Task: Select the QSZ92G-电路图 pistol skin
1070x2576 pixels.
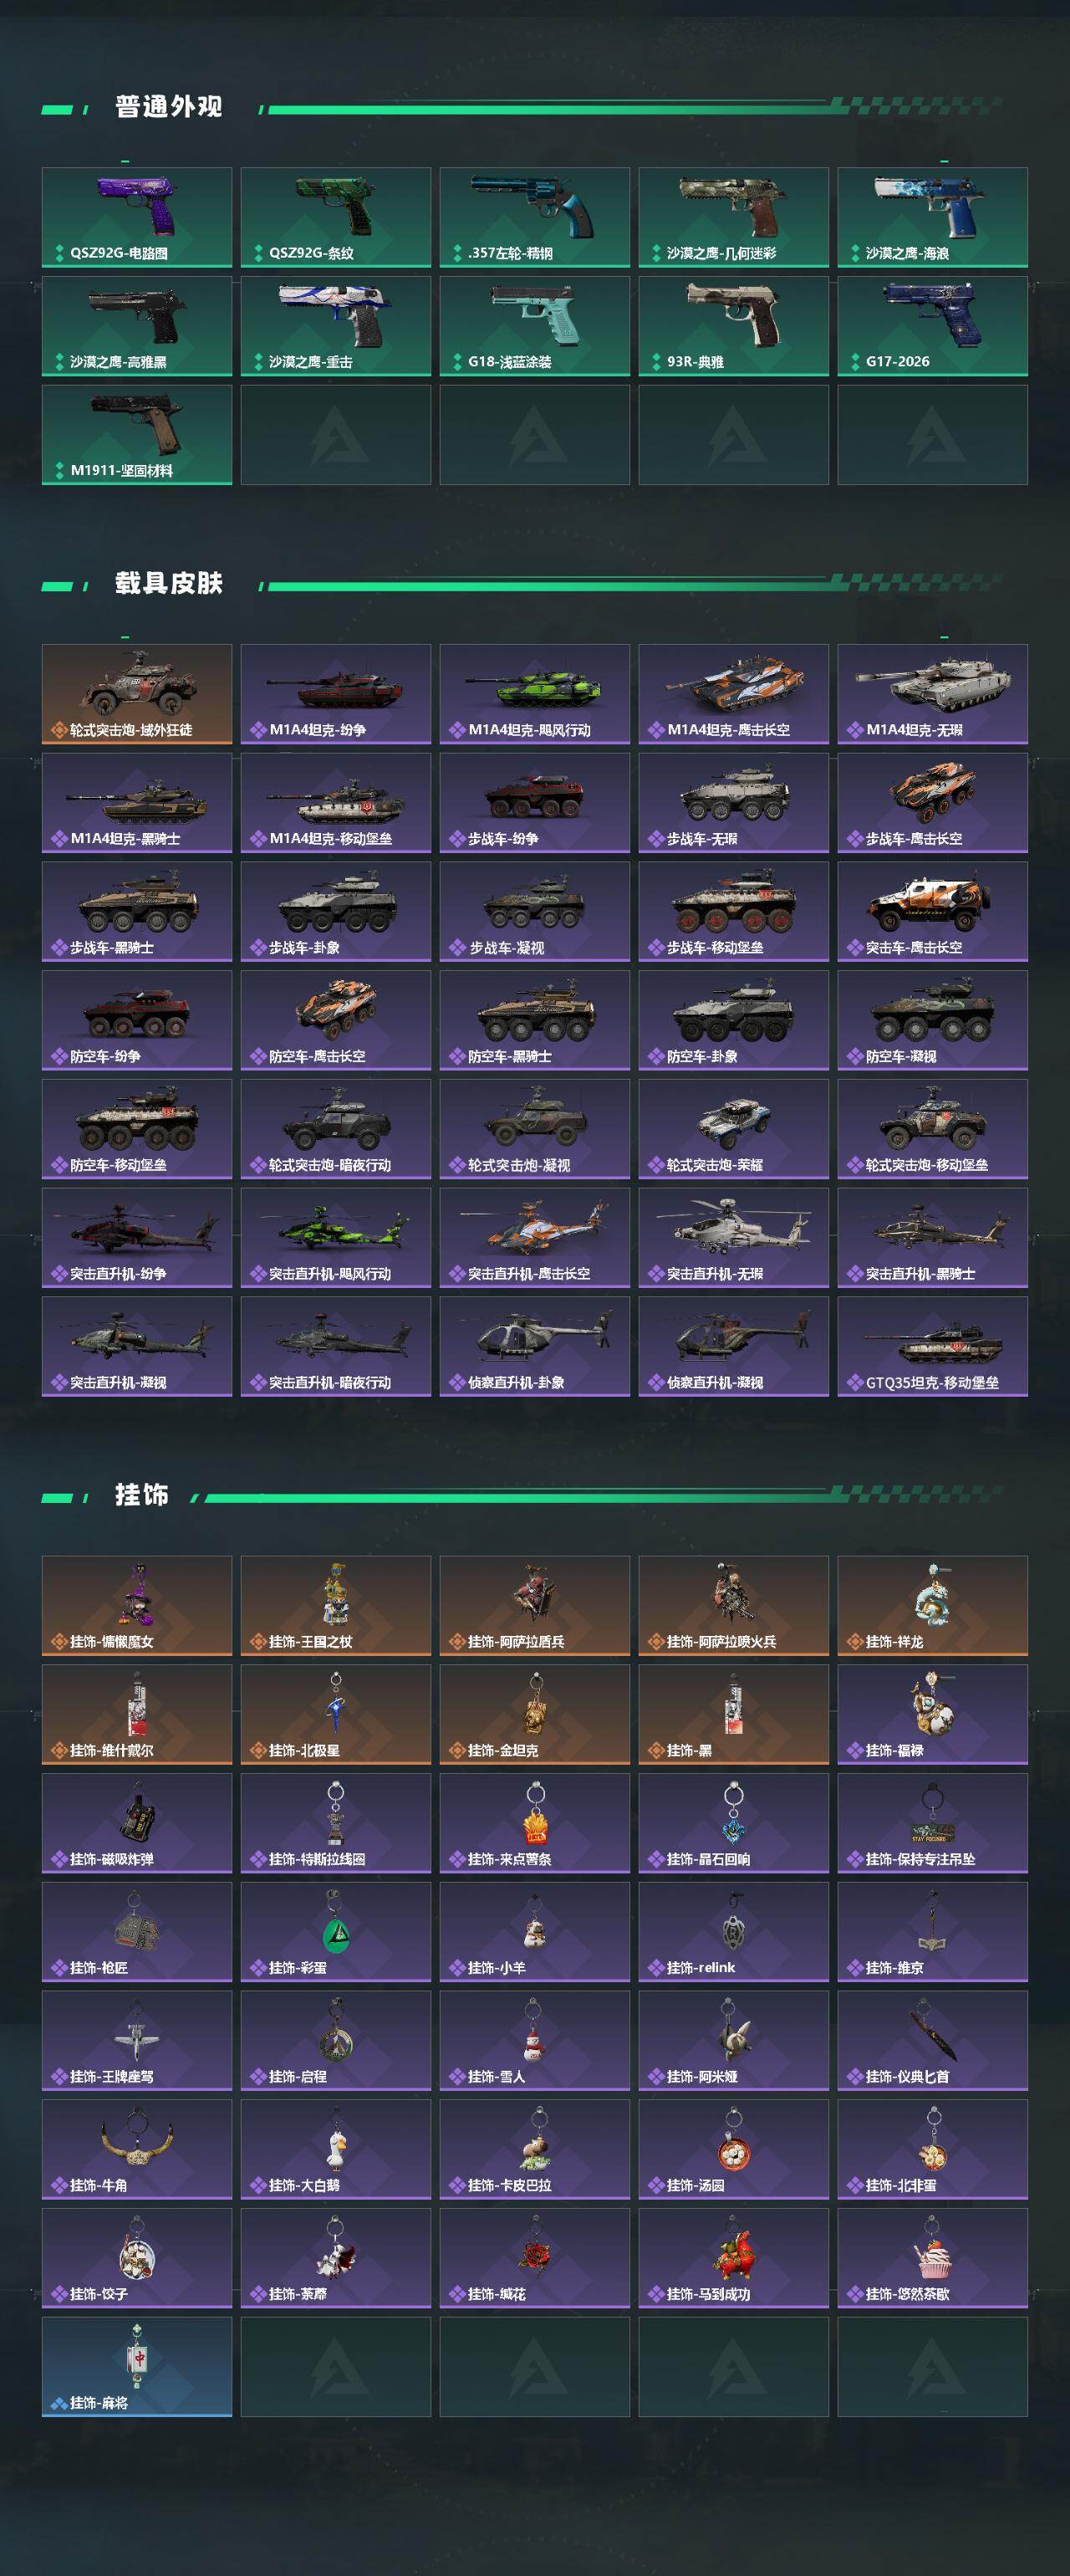Action: (137, 217)
